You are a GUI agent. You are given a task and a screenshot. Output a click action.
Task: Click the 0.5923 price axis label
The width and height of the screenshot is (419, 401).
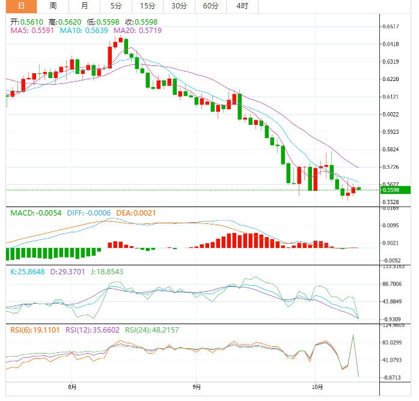[391, 132]
